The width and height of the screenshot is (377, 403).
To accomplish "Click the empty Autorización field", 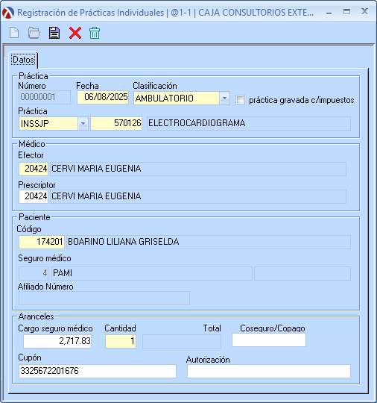I will pos(269,372).
